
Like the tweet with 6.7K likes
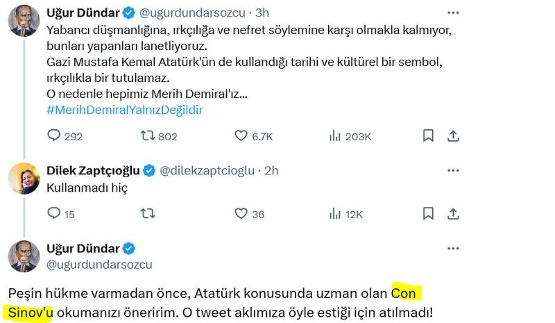pos(241,136)
